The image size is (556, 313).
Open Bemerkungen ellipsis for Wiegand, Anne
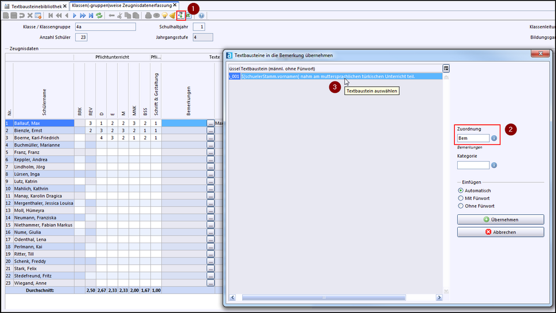pyautogui.click(x=210, y=283)
